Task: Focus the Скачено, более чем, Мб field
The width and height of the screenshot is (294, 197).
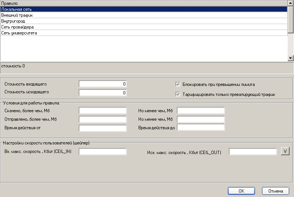Action: (x=103, y=110)
